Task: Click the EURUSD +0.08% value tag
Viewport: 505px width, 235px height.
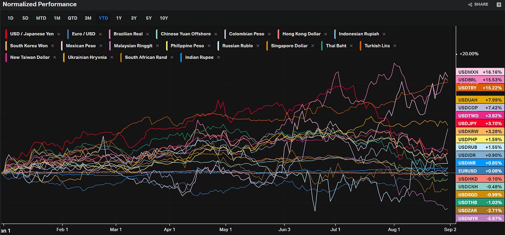Action: (x=480, y=171)
